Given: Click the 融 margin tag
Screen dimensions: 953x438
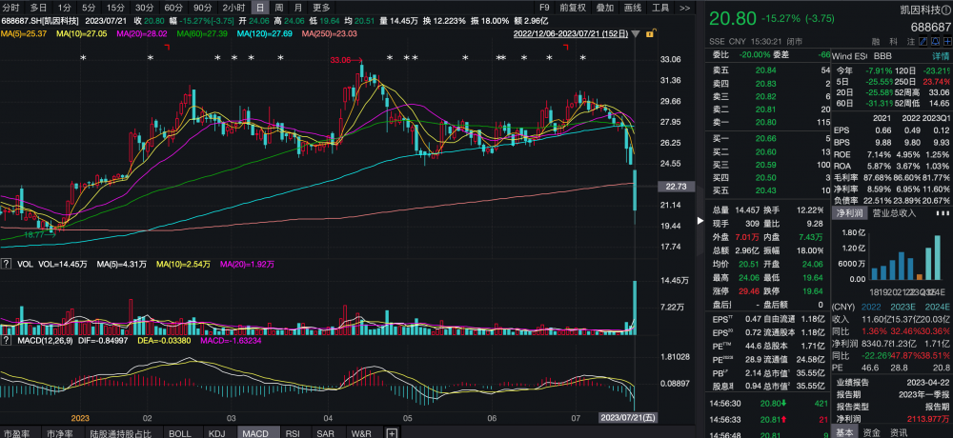Looking at the screenshot, I should pos(876,43).
